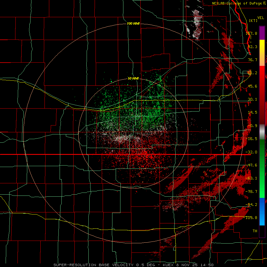This screenshot has height=267, width=267.
Task: Click the 107.8 velocity scale value
Action: 251,33
